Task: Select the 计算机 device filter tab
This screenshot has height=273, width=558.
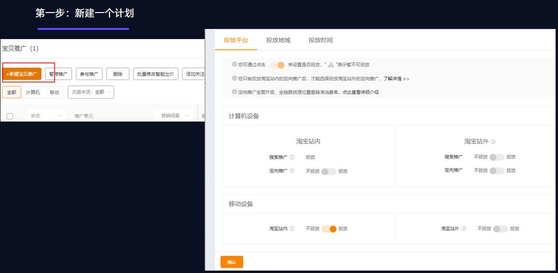Action: pos(33,92)
